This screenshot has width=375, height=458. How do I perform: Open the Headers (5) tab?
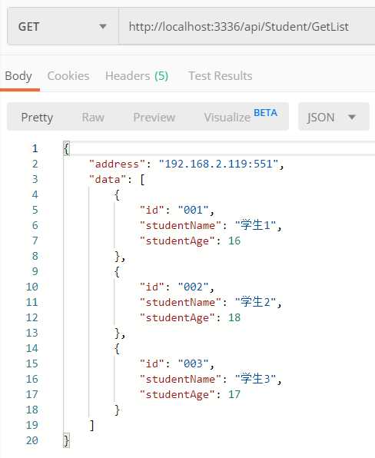click(x=137, y=76)
